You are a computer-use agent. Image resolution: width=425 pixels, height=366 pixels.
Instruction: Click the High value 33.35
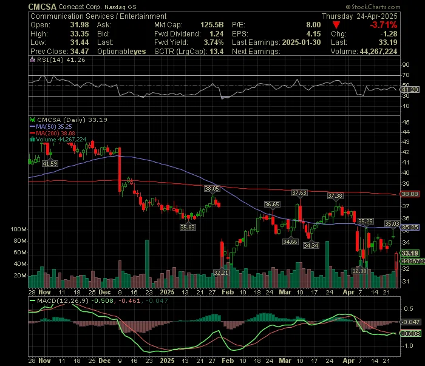(80, 34)
